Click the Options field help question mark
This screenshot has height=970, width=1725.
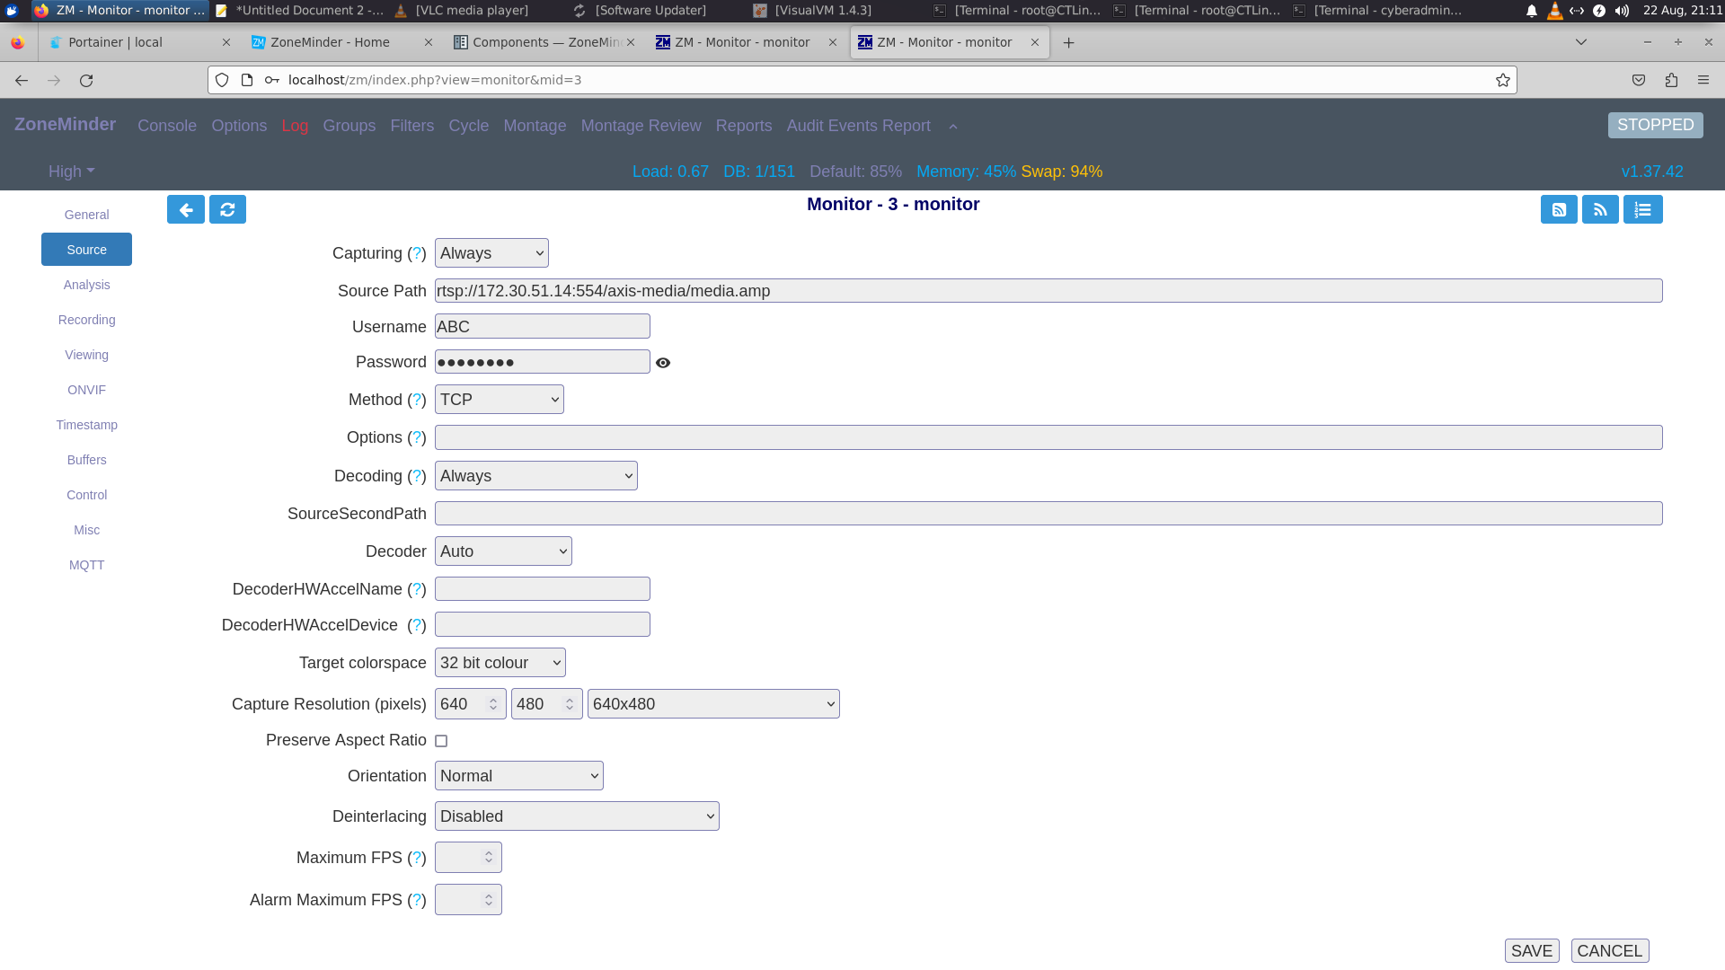(417, 437)
